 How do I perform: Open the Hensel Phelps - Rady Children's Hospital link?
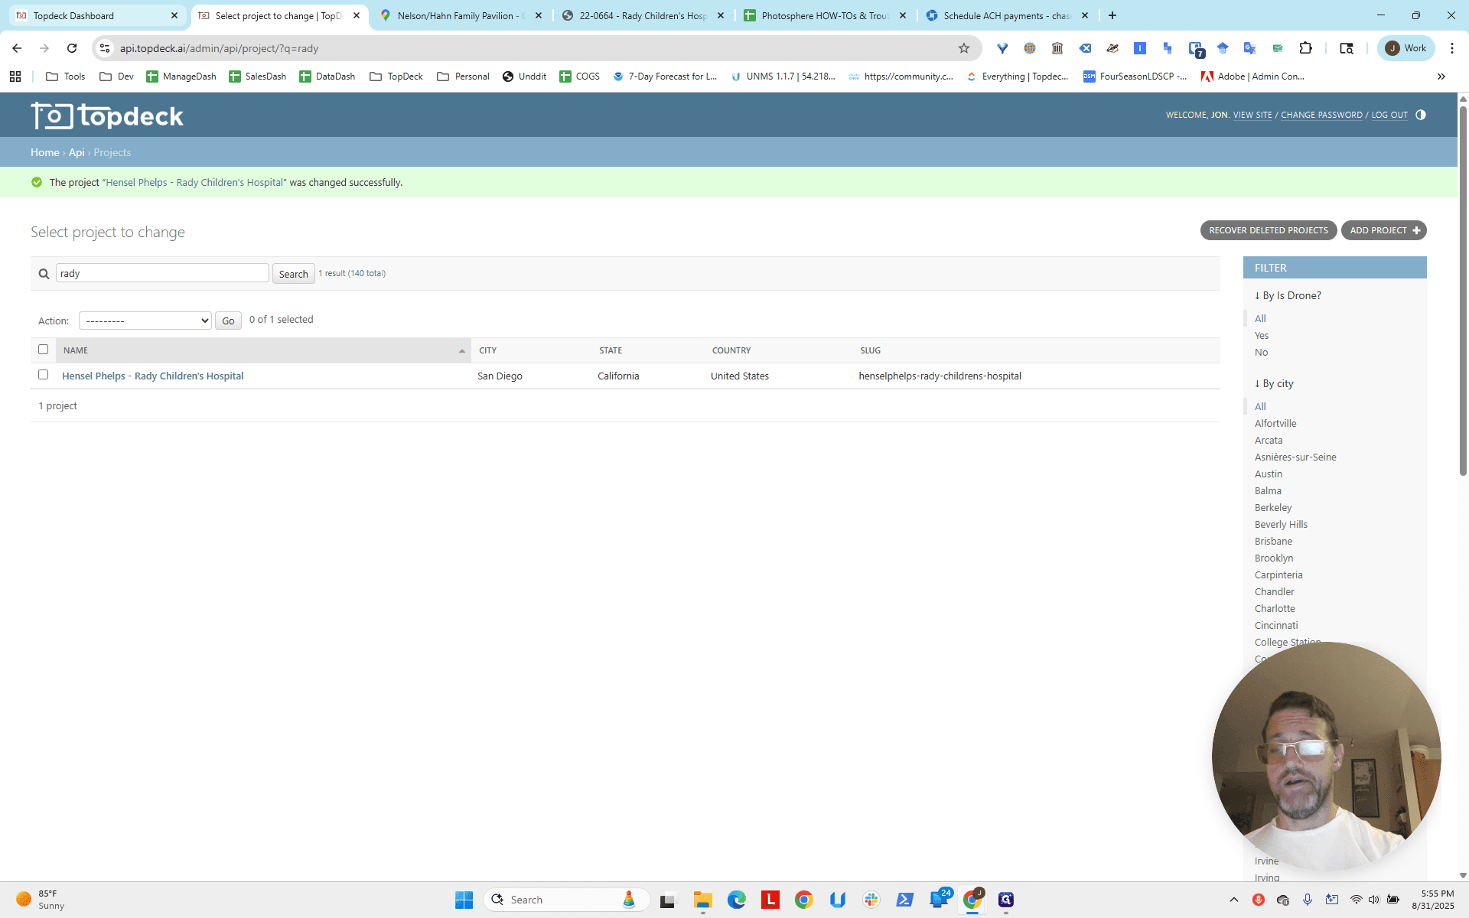point(153,376)
